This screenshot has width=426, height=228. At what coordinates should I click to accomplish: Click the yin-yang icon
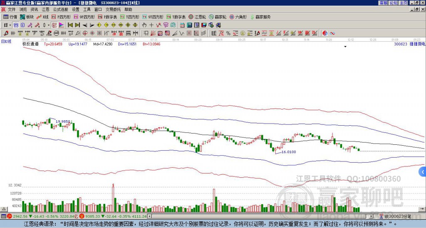[325, 33]
